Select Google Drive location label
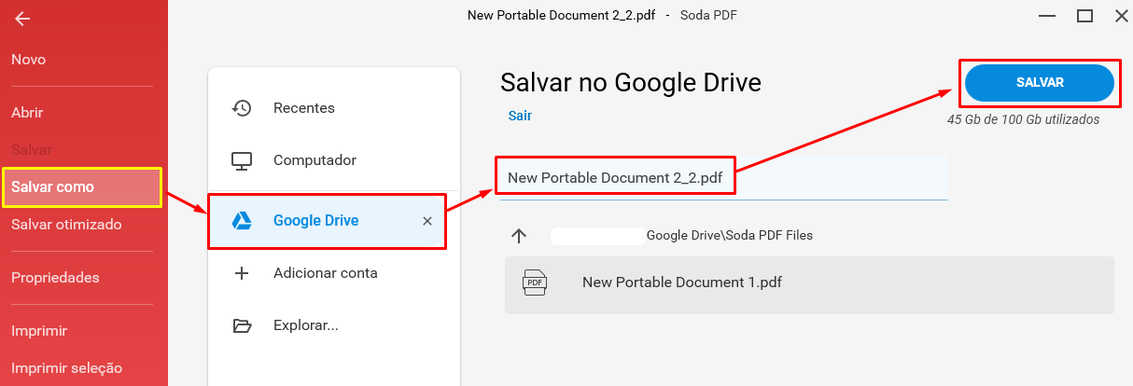This screenshot has height=386, width=1133. coord(316,221)
